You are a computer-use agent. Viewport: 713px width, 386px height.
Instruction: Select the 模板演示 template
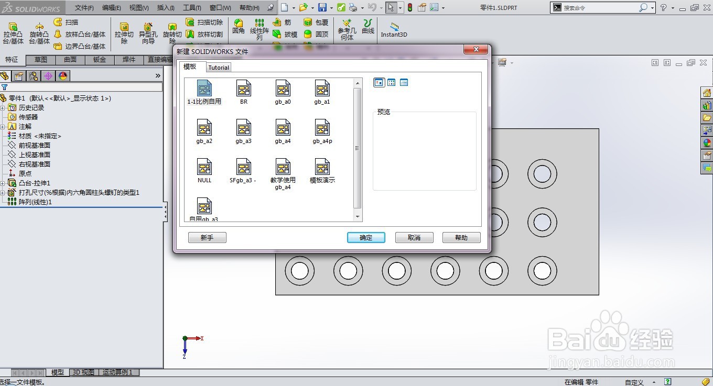322,171
